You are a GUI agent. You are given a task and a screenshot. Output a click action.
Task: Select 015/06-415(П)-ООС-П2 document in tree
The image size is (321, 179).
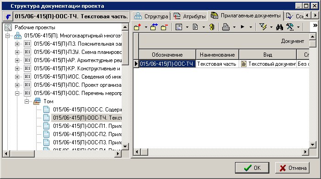(x=87, y=134)
